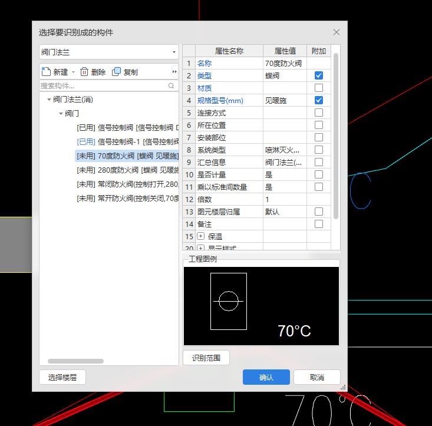The width and height of the screenshot is (432, 426).
Task: Click the 图元楼层归属 value 默认
Action: 285,212
